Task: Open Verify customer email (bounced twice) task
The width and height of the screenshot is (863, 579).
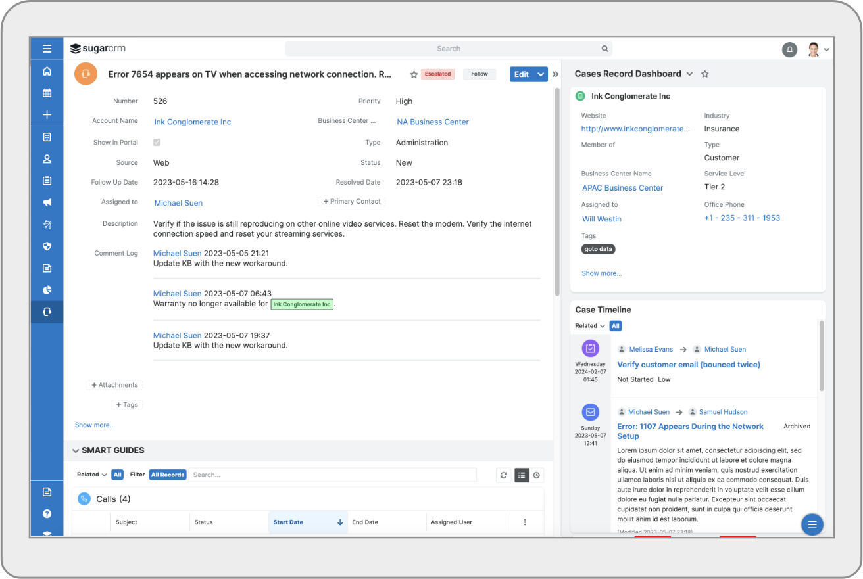Action: [689, 365]
